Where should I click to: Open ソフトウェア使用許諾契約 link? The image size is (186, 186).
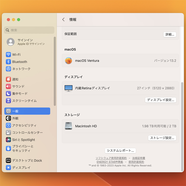[x=111, y=158]
